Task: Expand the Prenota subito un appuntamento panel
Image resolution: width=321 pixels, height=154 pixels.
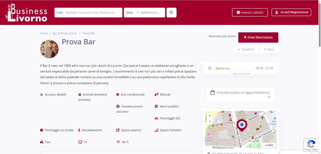Action: click(240, 95)
